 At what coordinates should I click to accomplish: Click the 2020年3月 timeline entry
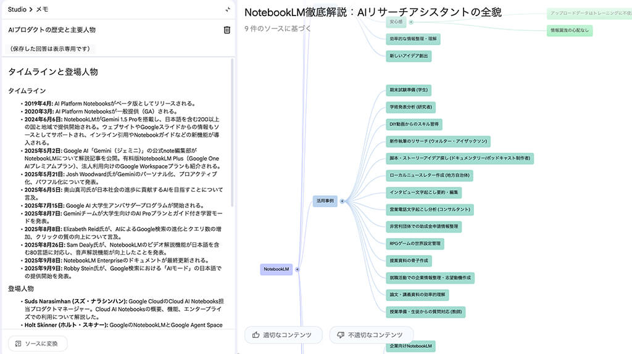pyautogui.click(x=101, y=112)
